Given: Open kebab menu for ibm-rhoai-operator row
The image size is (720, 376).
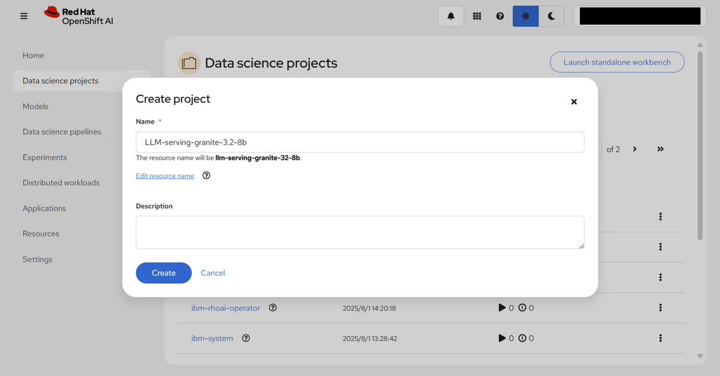Looking at the screenshot, I should (x=661, y=308).
